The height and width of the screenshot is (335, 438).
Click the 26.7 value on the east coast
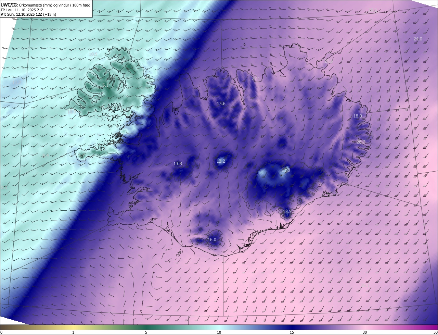pyautogui.click(x=361, y=142)
